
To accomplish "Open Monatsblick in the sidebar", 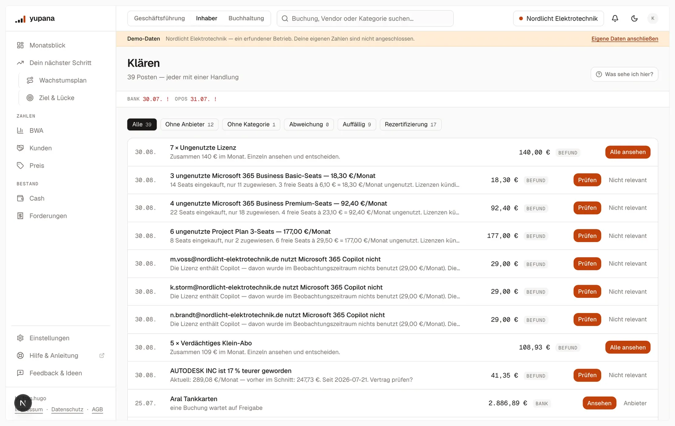I will pos(60,45).
